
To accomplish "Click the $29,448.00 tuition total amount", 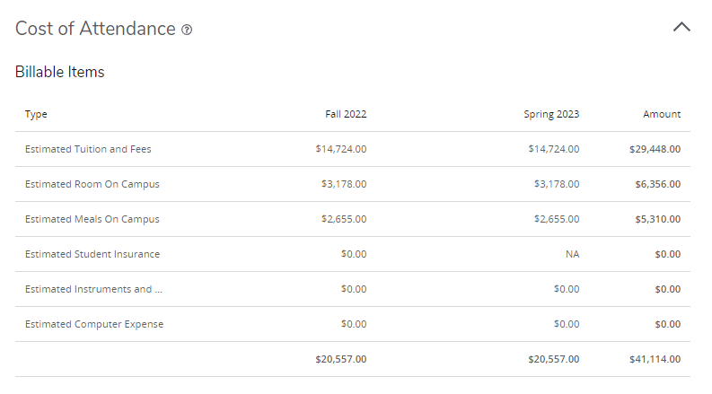I will pyautogui.click(x=655, y=149).
